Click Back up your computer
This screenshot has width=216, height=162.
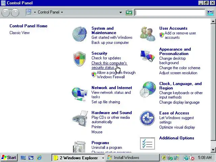point(110,43)
